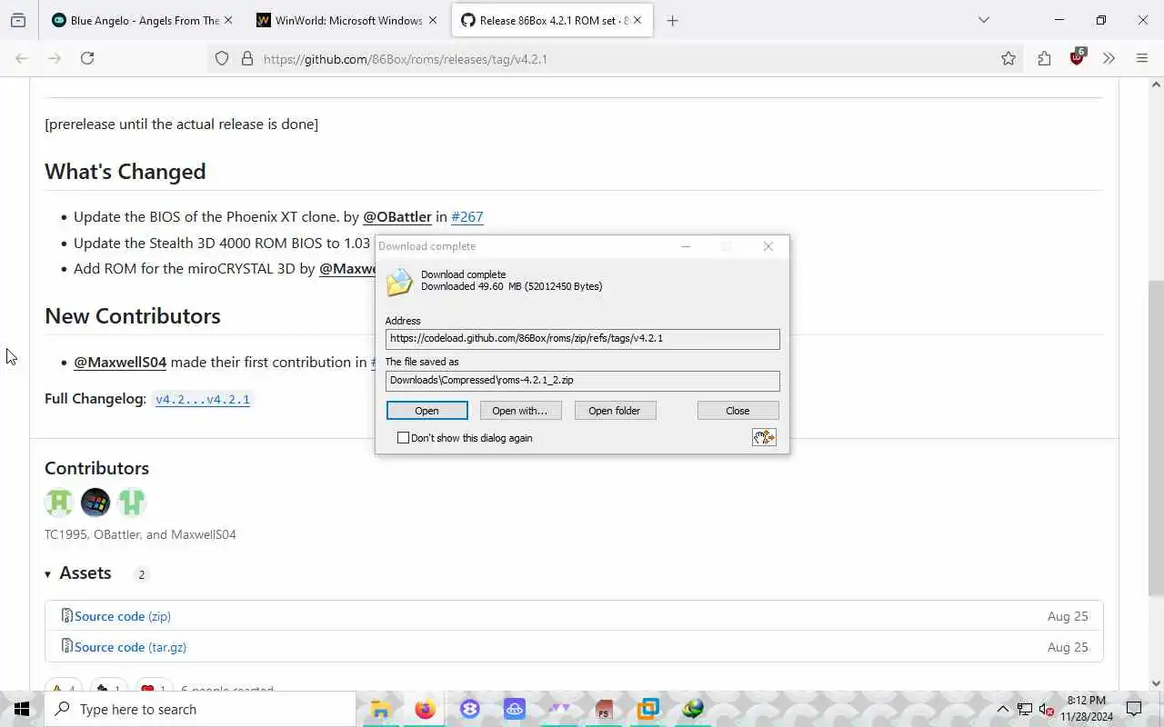
Task: Open a new browser tab
Action: 672,20
